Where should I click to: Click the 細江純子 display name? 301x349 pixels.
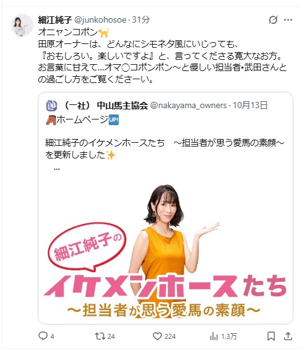[x=55, y=20]
